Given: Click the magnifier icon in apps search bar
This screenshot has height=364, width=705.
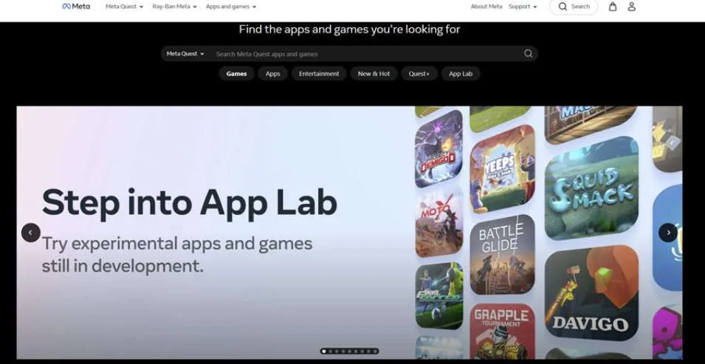Looking at the screenshot, I should (528, 54).
